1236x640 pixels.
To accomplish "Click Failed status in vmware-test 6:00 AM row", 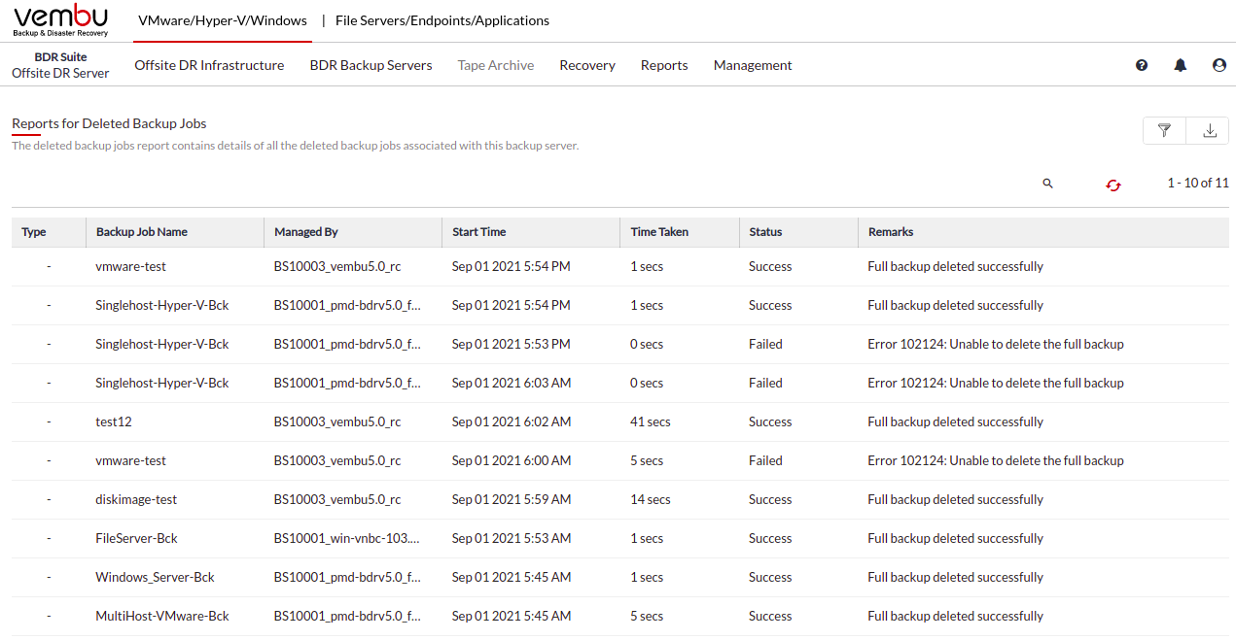I will click(x=765, y=460).
